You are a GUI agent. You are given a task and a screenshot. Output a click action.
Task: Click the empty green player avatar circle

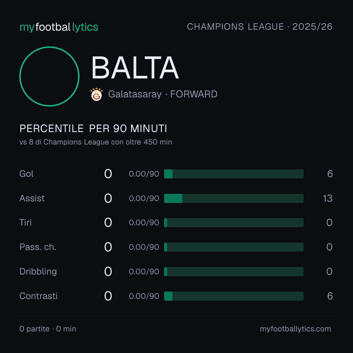tap(49, 76)
